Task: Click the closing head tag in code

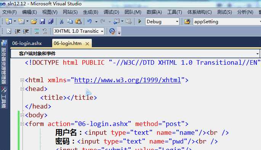Action: pos(38,107)
